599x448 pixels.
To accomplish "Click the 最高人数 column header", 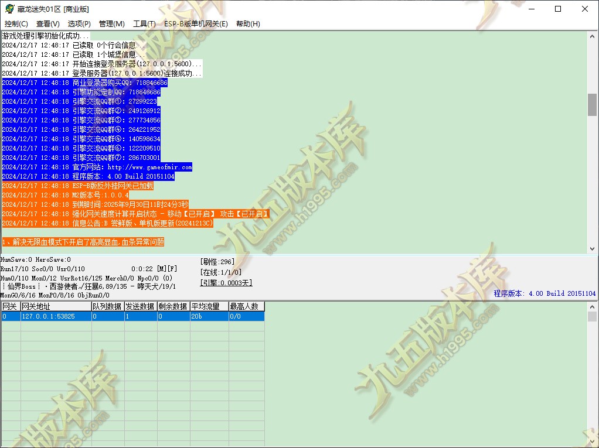I will (x=246, y=306).
